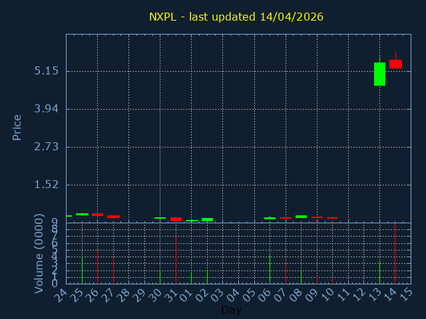Click the 1.52 price axis label
Screen dimensions: 426x319
coord(46,185)
